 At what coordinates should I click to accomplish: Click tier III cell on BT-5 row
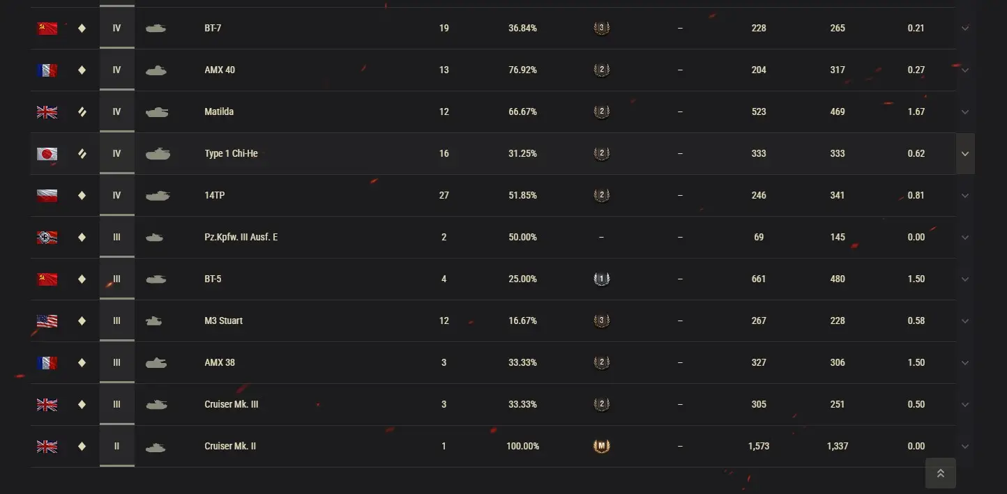[116, 279]
